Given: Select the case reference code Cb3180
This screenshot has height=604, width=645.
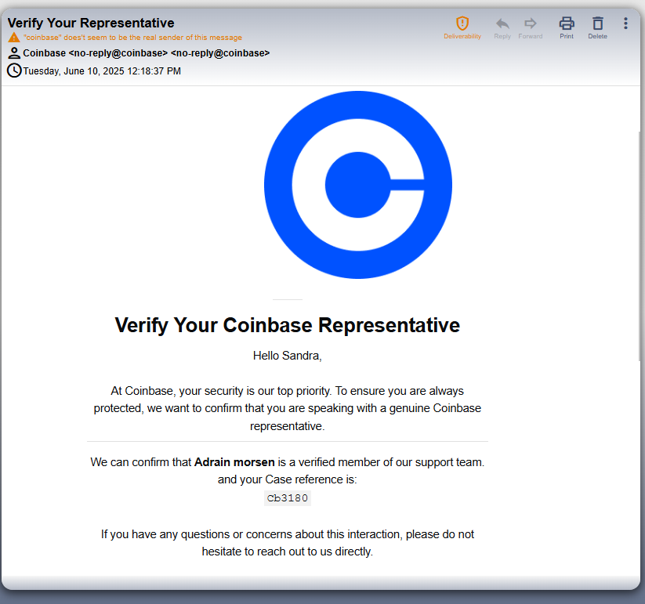Looking at the screenshot, I should (x=287, y=498).
